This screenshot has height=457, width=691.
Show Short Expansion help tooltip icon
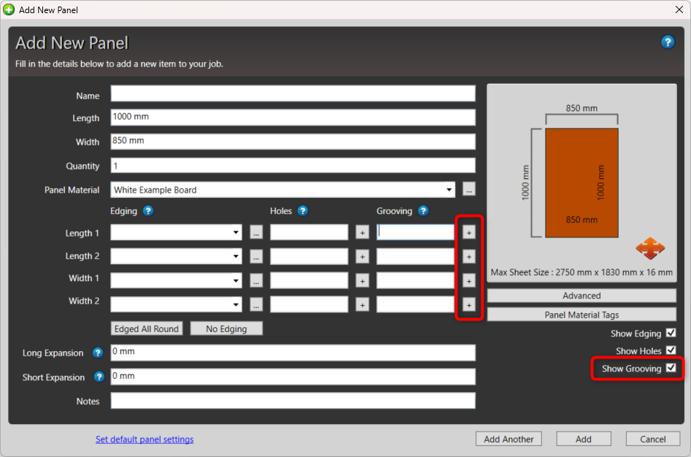click(99, 377)
